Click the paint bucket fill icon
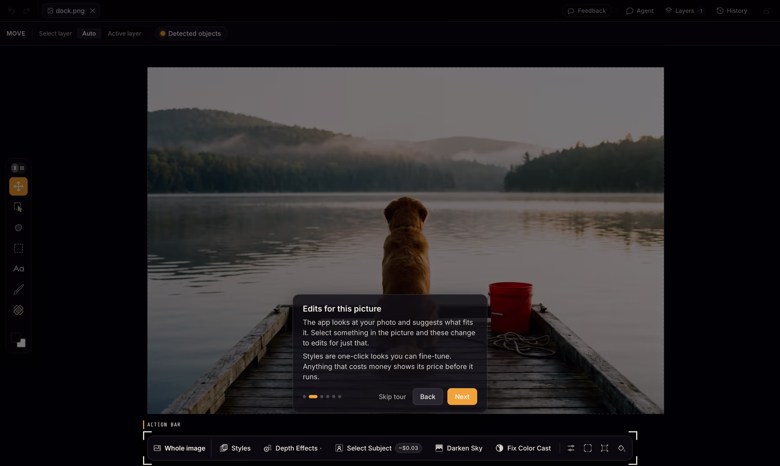 (x=621, y=448)
